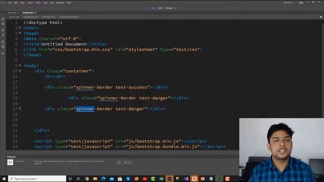
Task: Click Untitled Document title text
Action: pyautogui.click(x=64, y=44)
